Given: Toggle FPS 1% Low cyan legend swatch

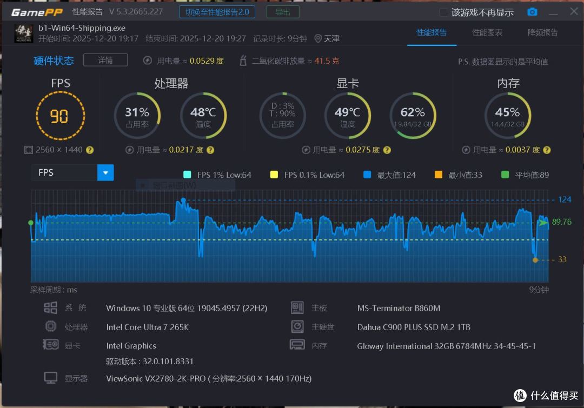Looking at the screenshot, I should click(187, 175).
